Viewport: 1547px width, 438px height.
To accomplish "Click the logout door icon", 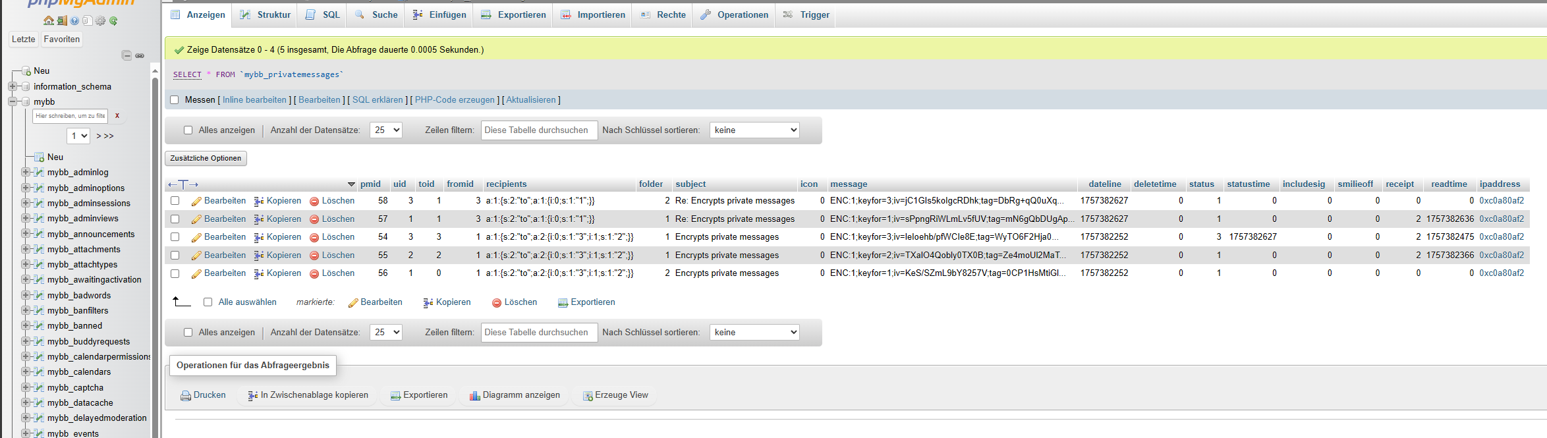I will click(62, 21).
